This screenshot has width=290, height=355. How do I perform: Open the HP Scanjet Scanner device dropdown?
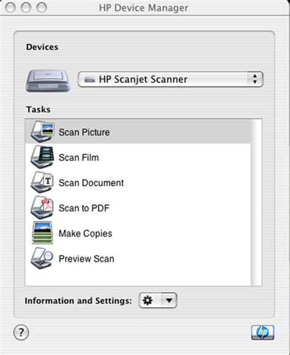click(x=171, y=79)
